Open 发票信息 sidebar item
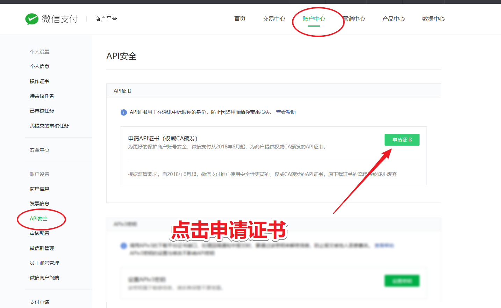 click(x=40, y=204)
